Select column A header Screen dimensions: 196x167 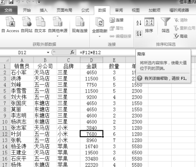(x=22, y=60)
